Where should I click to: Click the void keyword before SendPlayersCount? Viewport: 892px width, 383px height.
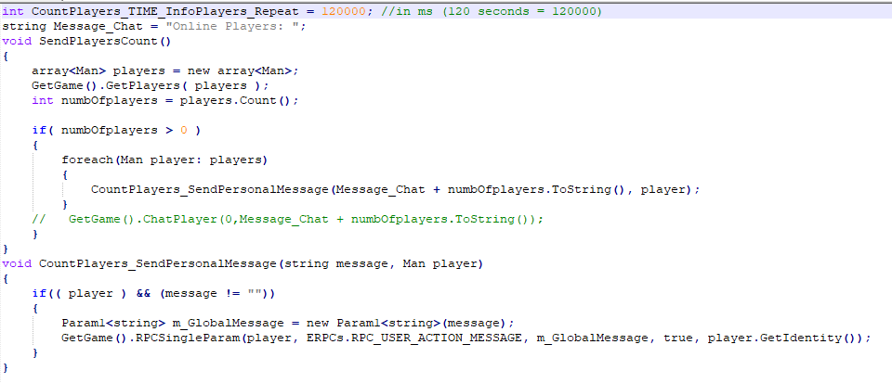pyautogui.click(x=17, y=41)
